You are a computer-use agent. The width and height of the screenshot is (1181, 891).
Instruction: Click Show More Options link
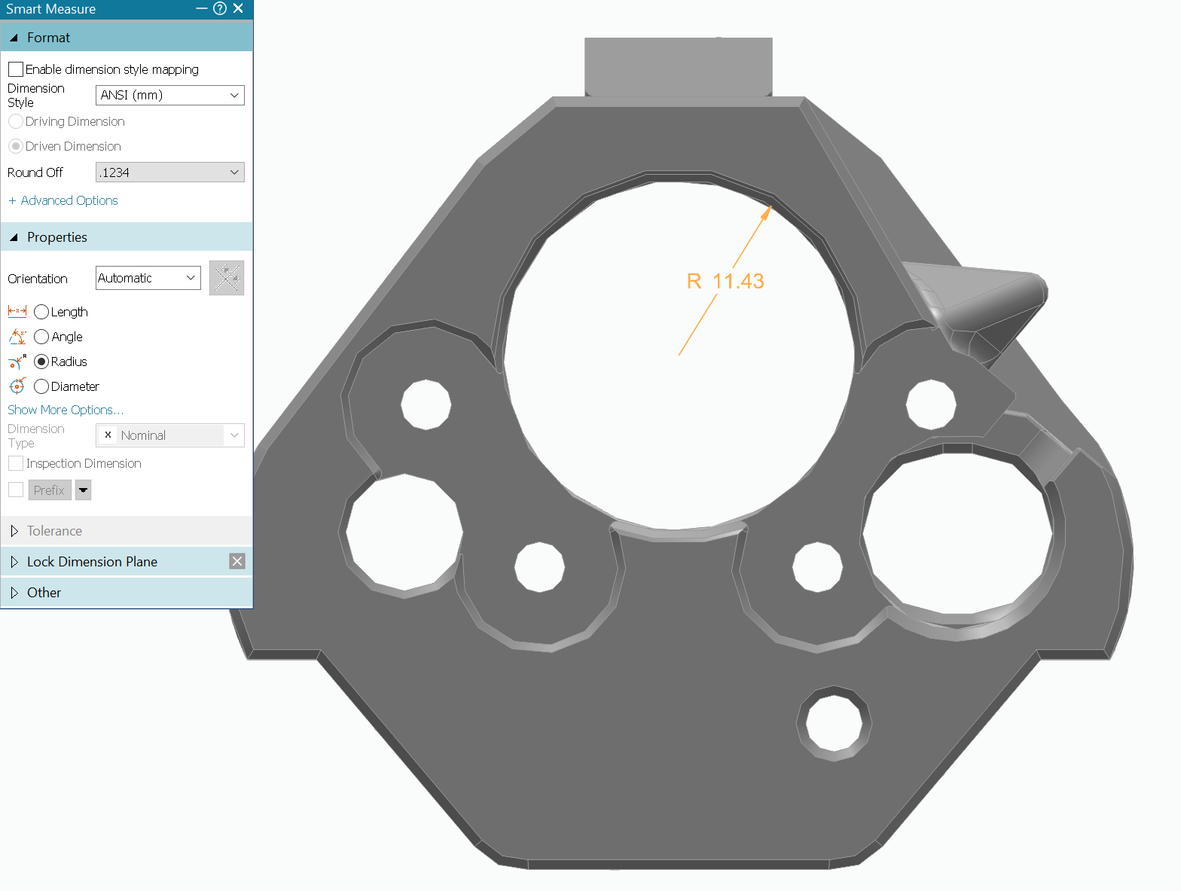click(65, 410)
